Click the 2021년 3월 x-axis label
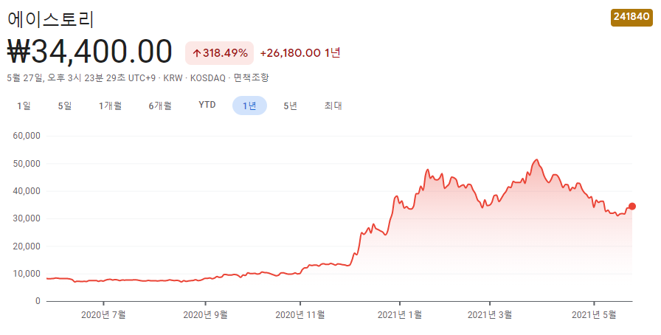The width and height of the screenshot is (661, 335). (x=490, y=315)
